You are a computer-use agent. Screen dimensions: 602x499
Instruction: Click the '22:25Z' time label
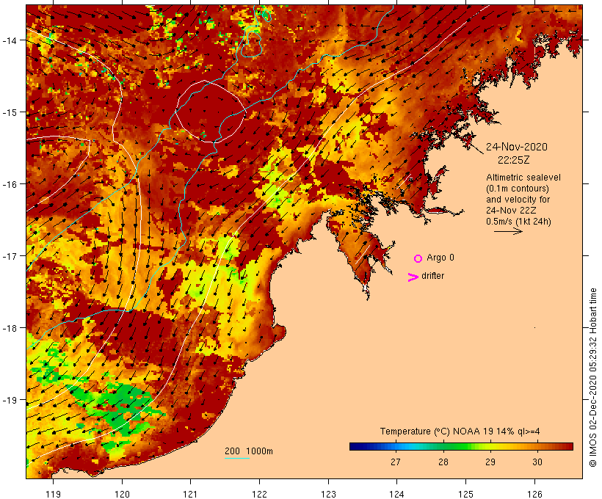pos(514,160)
